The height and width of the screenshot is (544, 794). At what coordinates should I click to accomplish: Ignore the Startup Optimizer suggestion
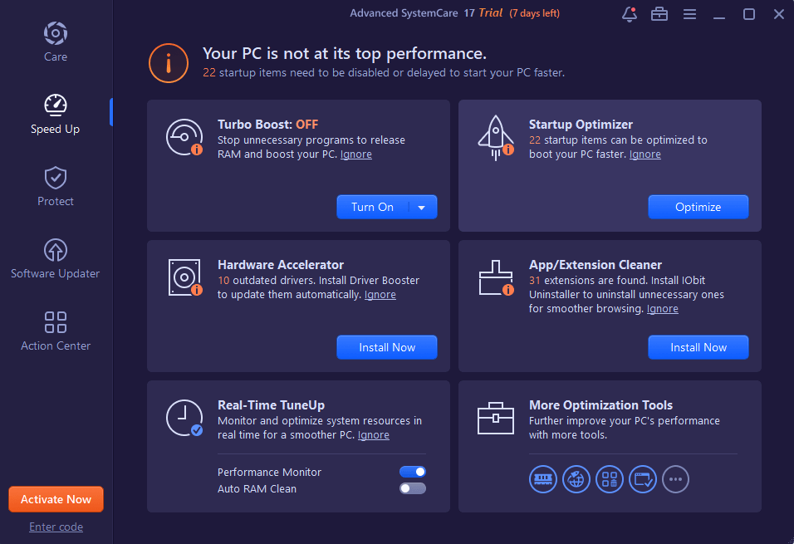[645, 154]
